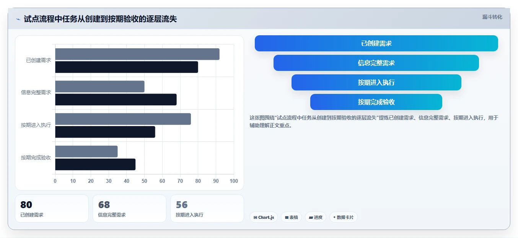Click the 按期完成验收 chart axis label
This screenshot has width=518, height=238.
[36, 158]
